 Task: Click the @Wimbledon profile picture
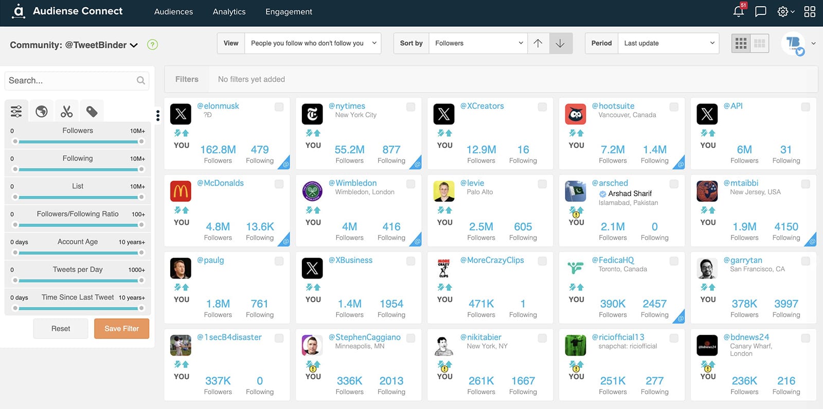[x=312, y=191]
